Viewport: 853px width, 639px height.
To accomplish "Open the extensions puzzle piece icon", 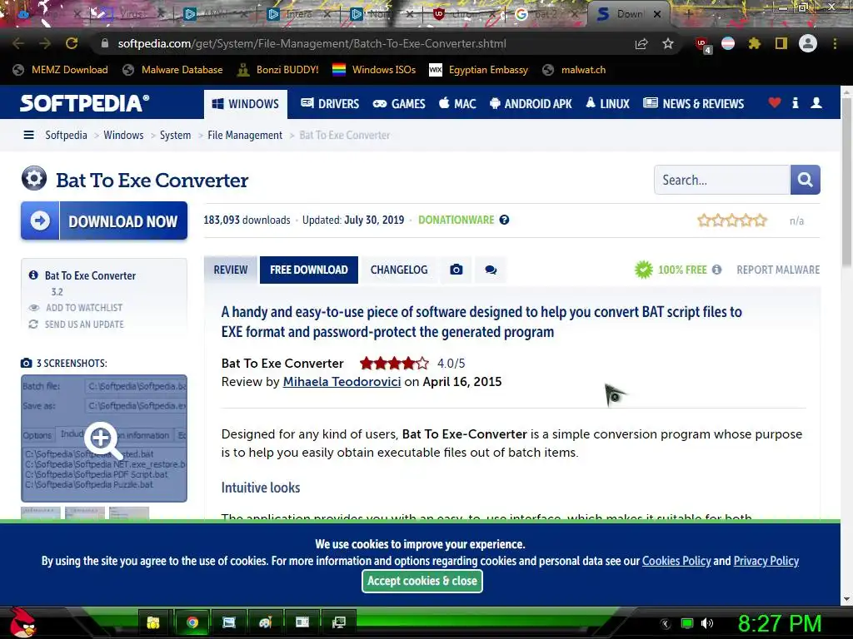I will (755, 43).
